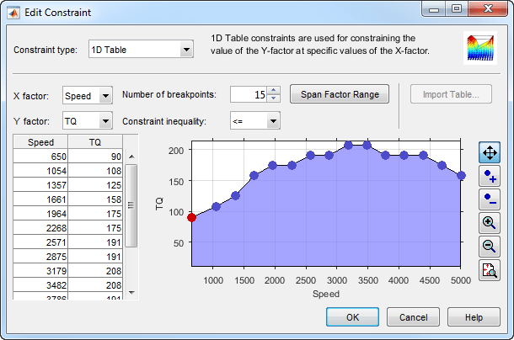Decrease number of breakpoints with down arrow
Viewport: 514px width, 340px height.
[273, 98]
